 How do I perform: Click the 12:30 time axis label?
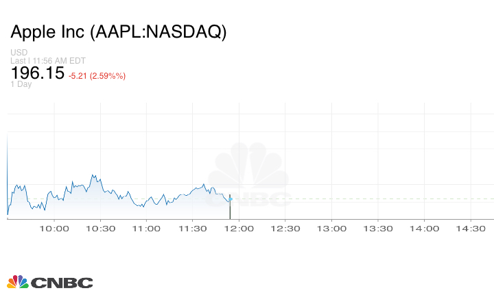tap(285, 229)
